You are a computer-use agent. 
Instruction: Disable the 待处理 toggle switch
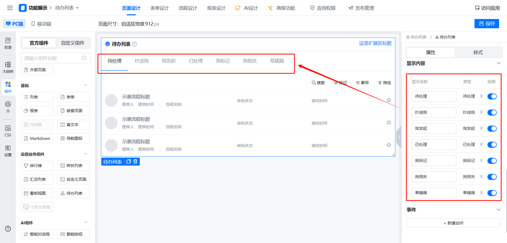(x=492, y=96)
